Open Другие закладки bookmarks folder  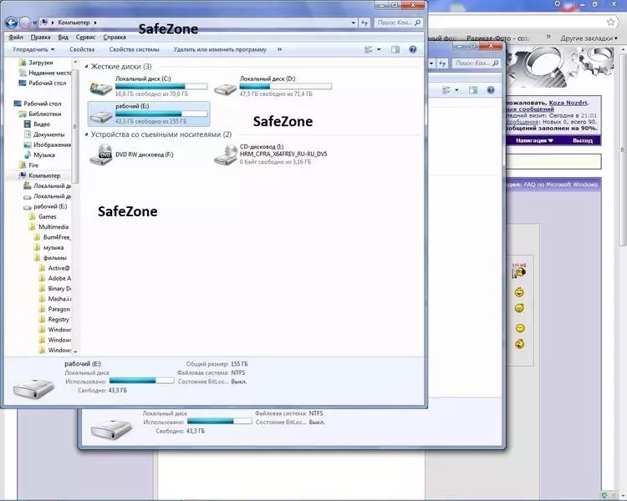(589, 38)
